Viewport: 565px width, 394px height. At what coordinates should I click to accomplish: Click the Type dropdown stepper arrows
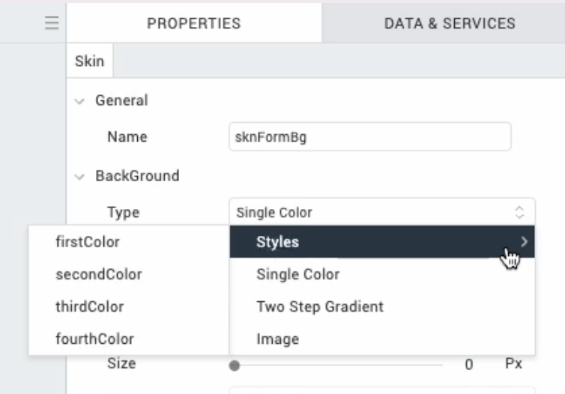(519, 213)
